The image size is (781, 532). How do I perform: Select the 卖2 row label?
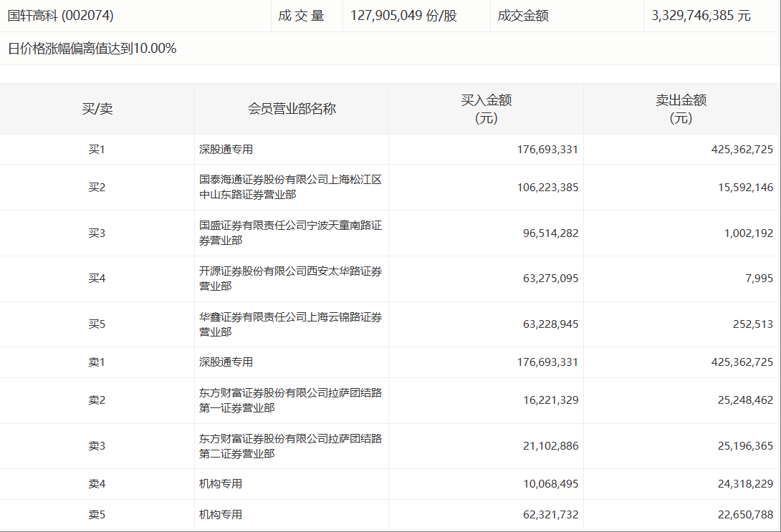coord(97,400)
